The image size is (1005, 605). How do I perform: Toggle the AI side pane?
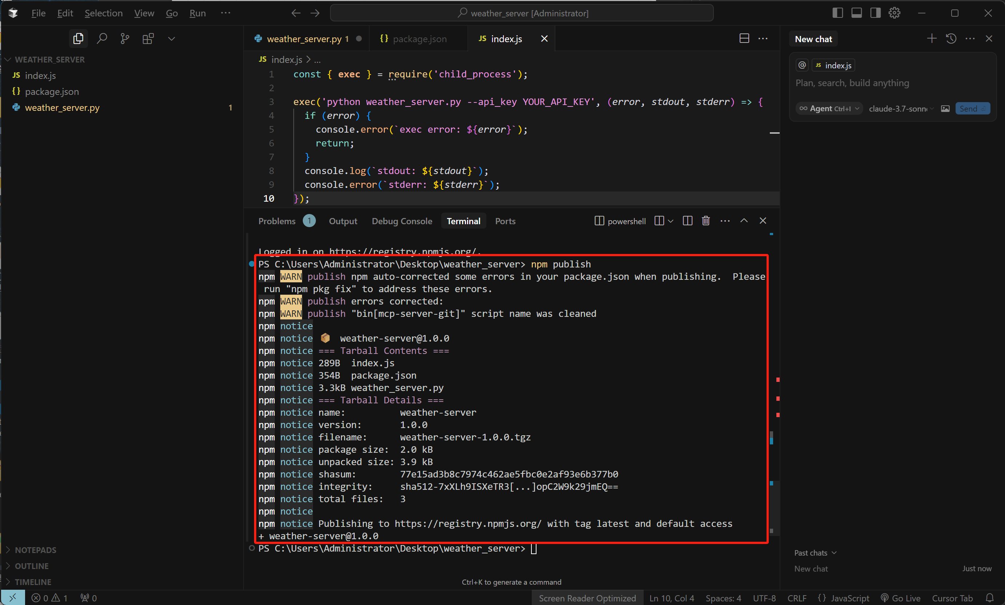click(875, 13)
